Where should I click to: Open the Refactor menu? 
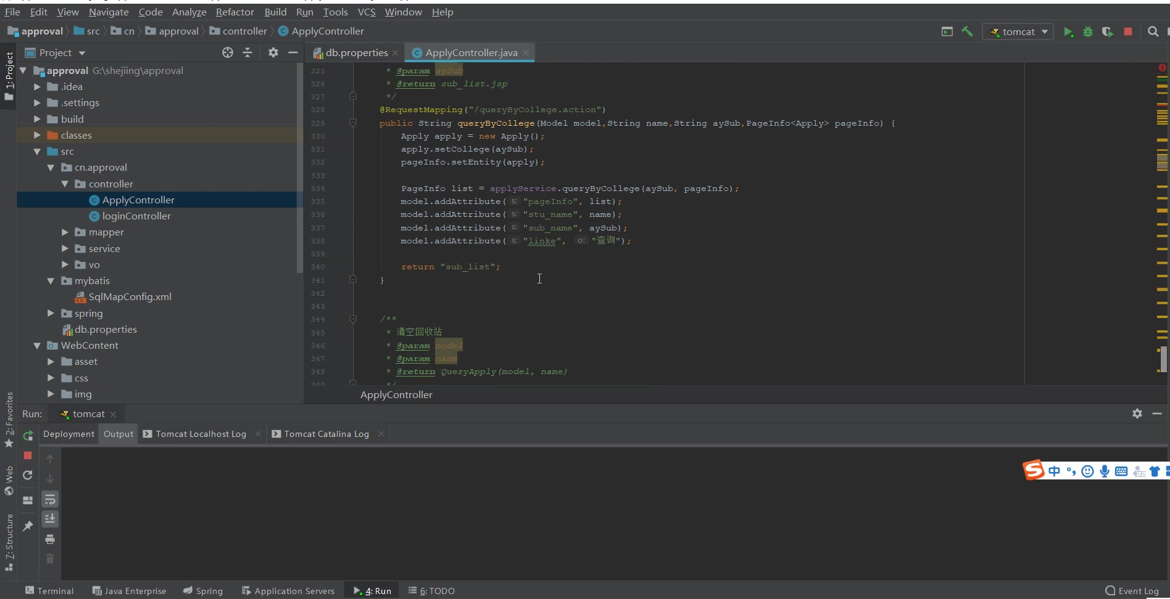(x=234, y=12)
